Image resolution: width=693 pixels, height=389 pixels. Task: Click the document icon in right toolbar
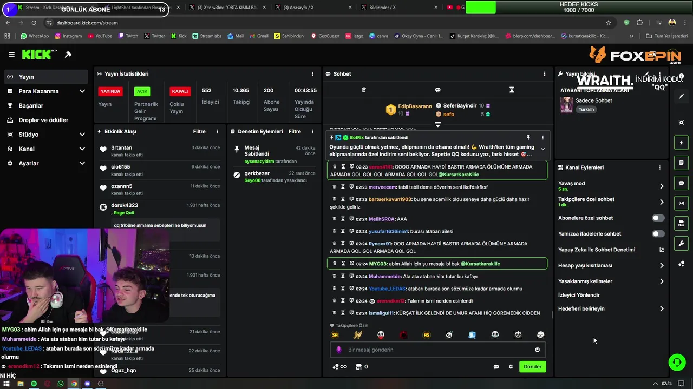click(x=681, y=163)
